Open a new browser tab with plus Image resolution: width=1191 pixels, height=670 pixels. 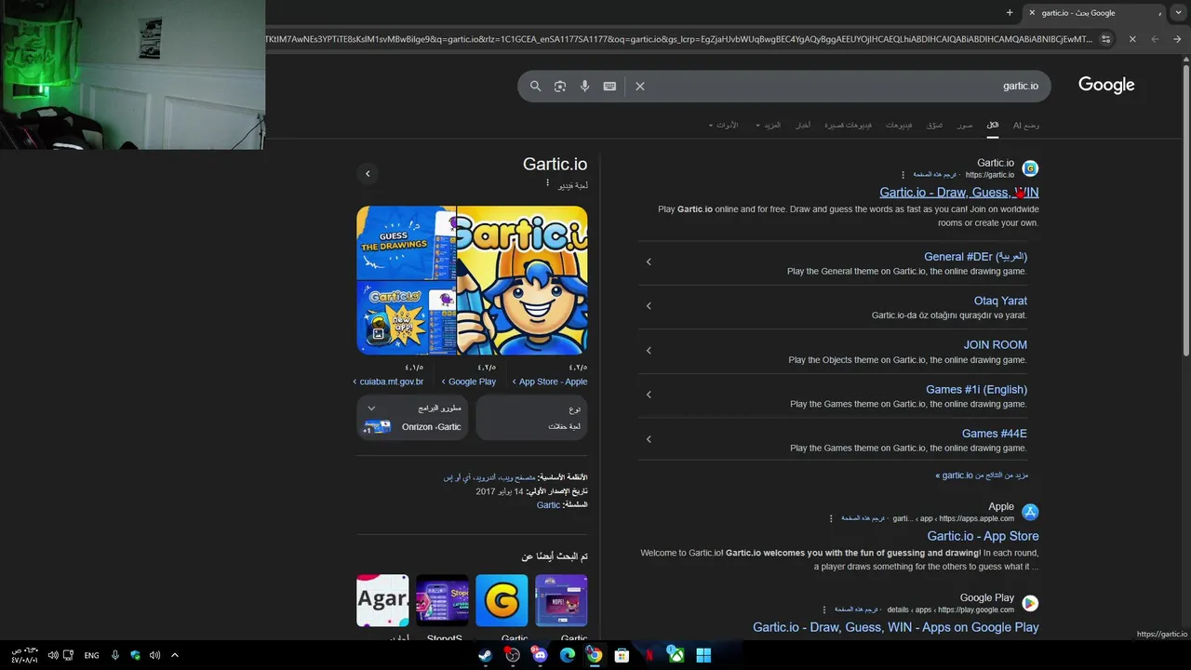coord(1010,12)
